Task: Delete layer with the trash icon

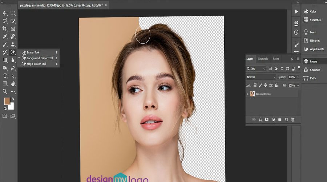Action: coord(292,119)
